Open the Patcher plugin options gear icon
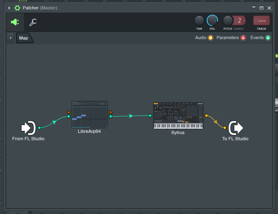Image resolution: width=278 pixels, height=214 pixels. coord(17,8)
